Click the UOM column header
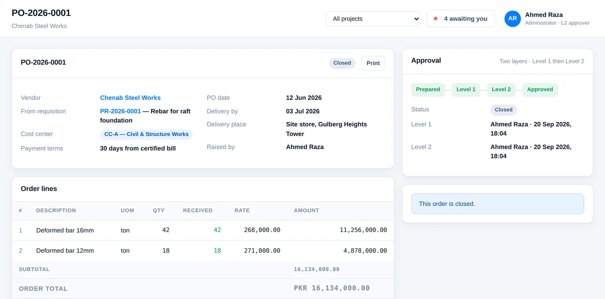The image size is (605, 299). (127, 211)
